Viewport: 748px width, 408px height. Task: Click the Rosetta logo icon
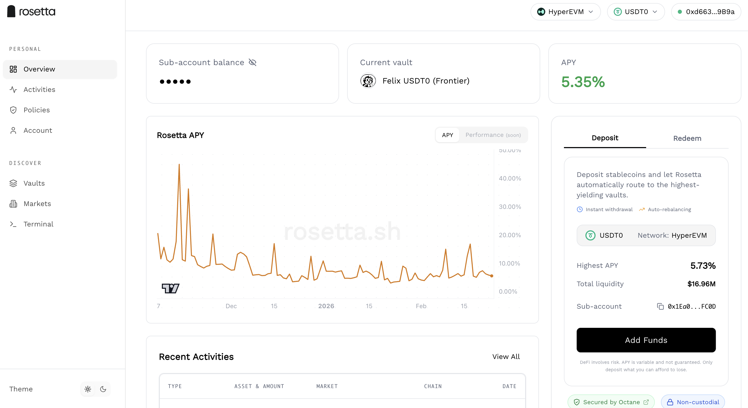click(11, 11)
